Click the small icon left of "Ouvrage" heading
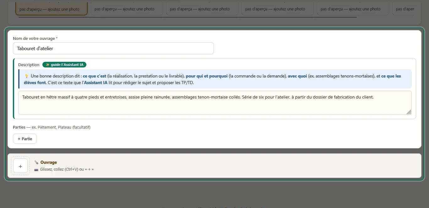The height and width of the screenshot is (208, 429). [x=36, y=162]
